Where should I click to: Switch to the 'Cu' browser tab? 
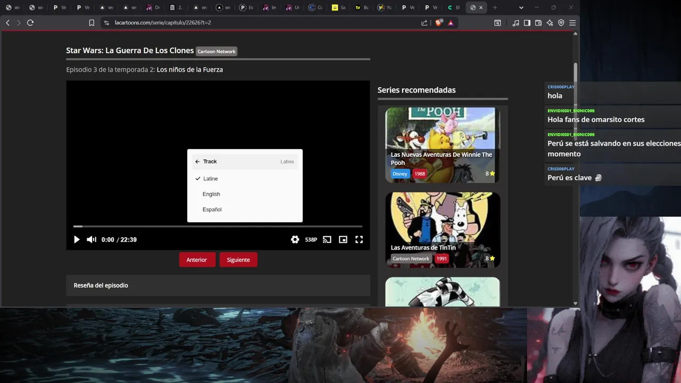(315, 7)
